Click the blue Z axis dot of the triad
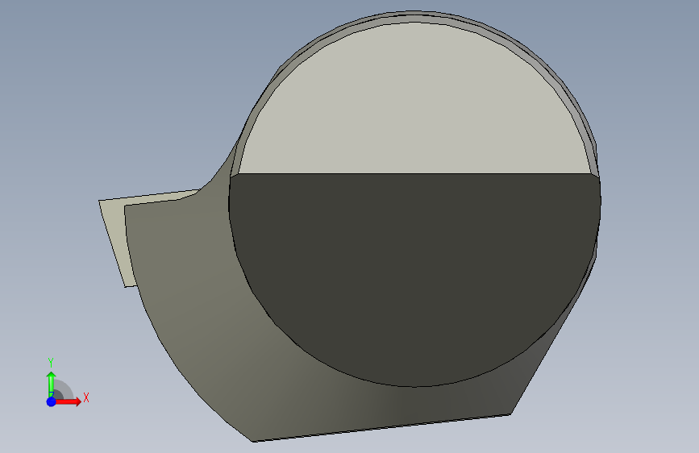The width and height of the screenshot is (699, 453). click(x=51, y=401)
